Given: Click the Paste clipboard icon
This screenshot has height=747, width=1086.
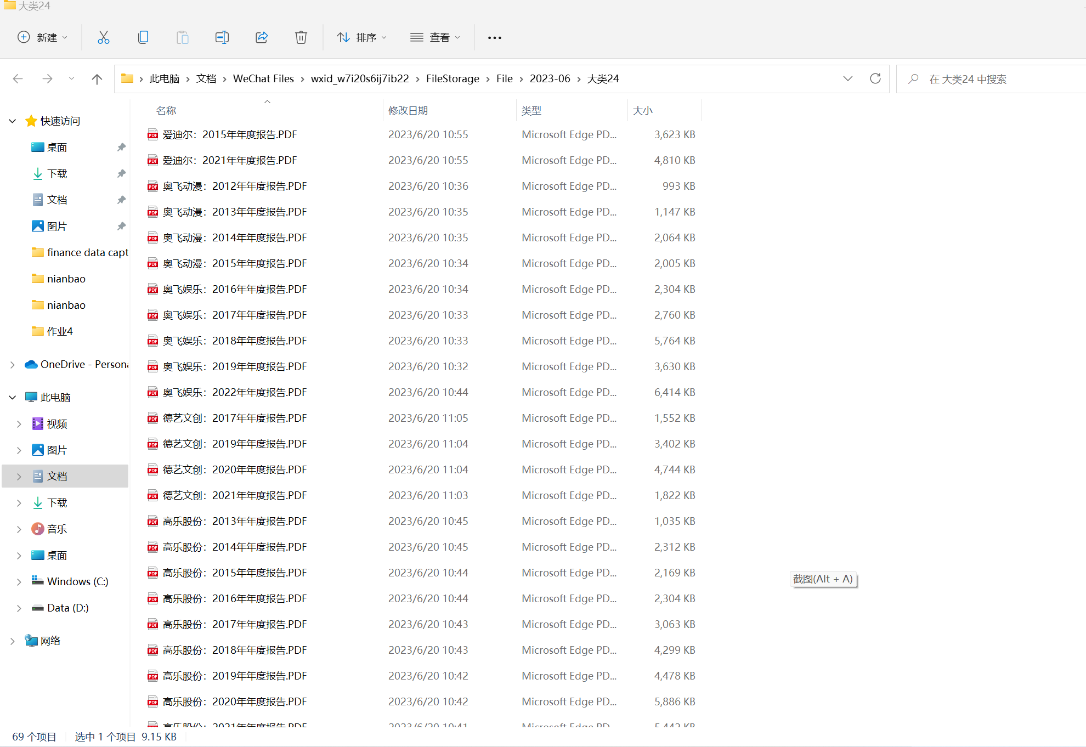Looking at the screenshot, I should tap(183, 37).
